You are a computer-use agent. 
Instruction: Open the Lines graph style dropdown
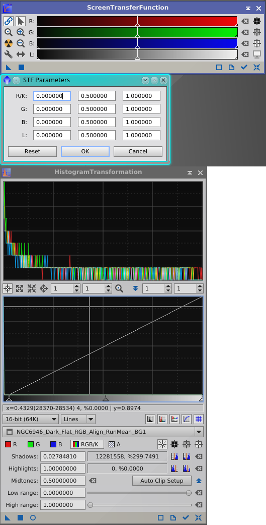click(x=78, y=419)
